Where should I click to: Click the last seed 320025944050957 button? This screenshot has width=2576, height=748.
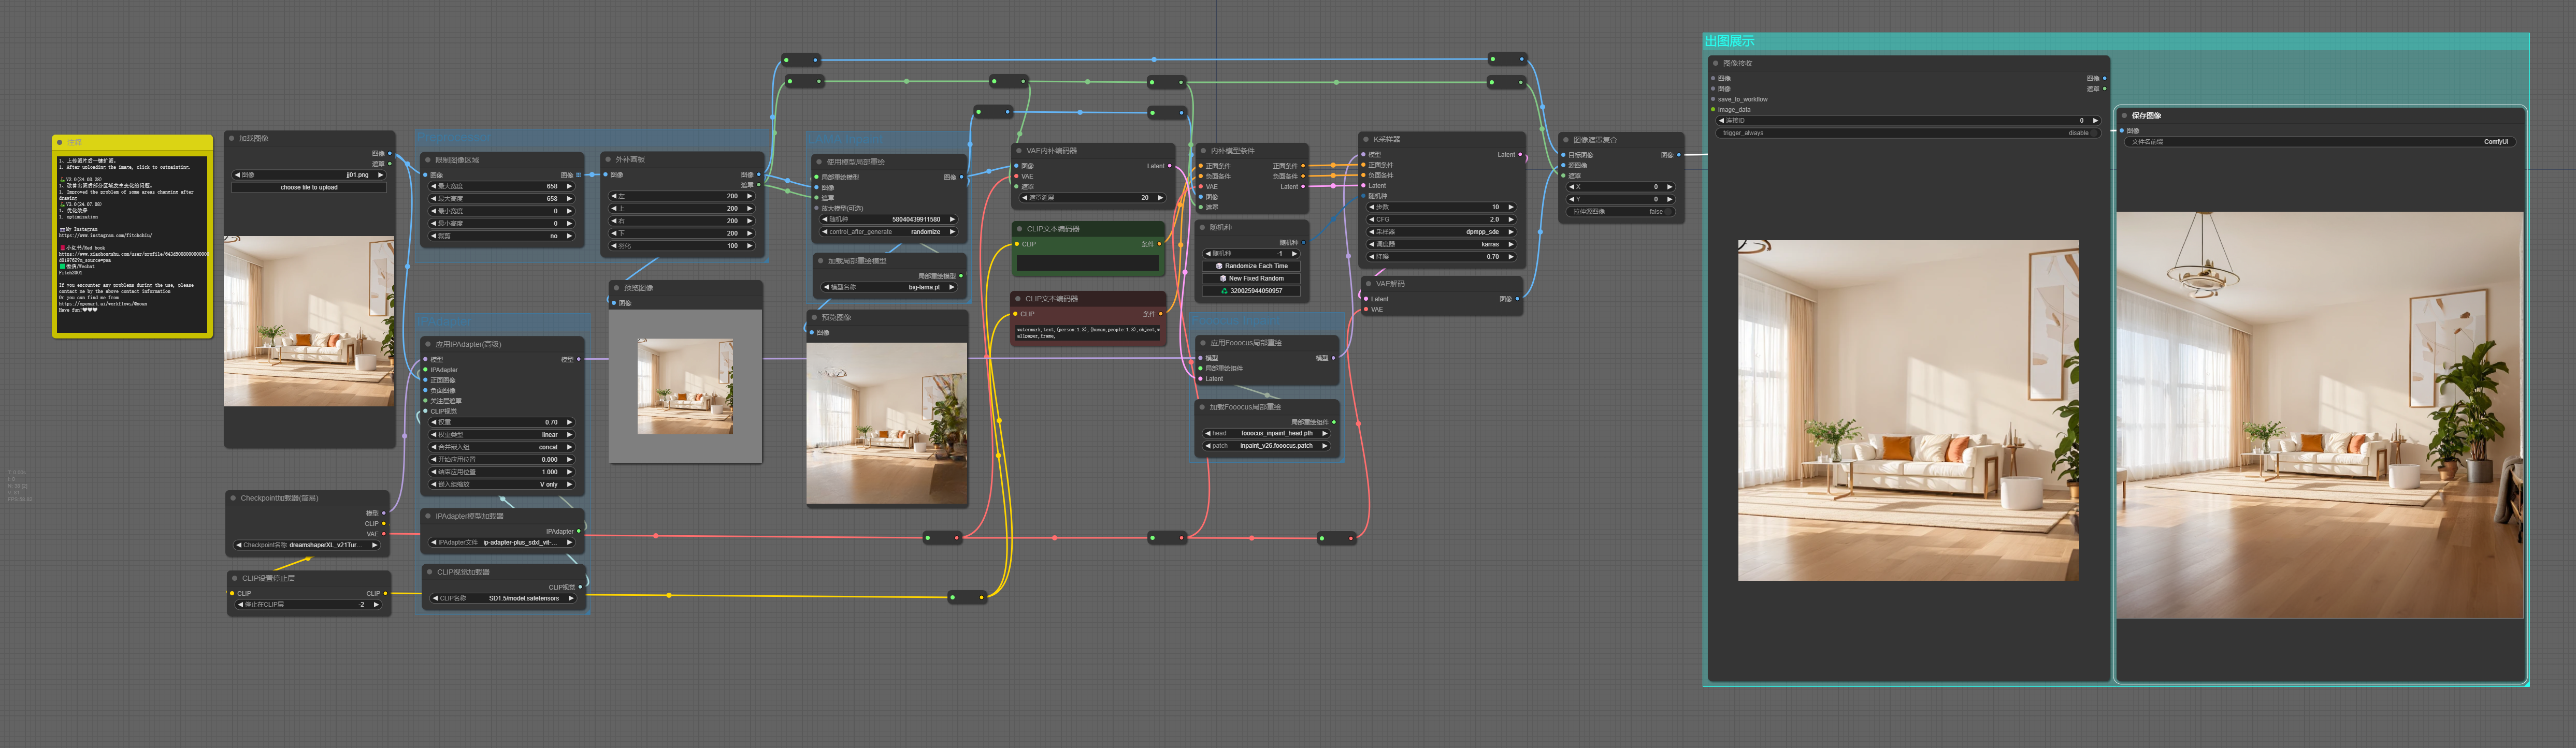point(1252,291)
